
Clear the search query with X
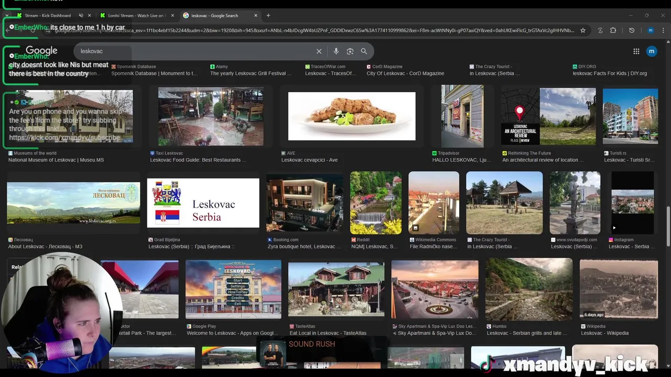click(x=319, y=51)
